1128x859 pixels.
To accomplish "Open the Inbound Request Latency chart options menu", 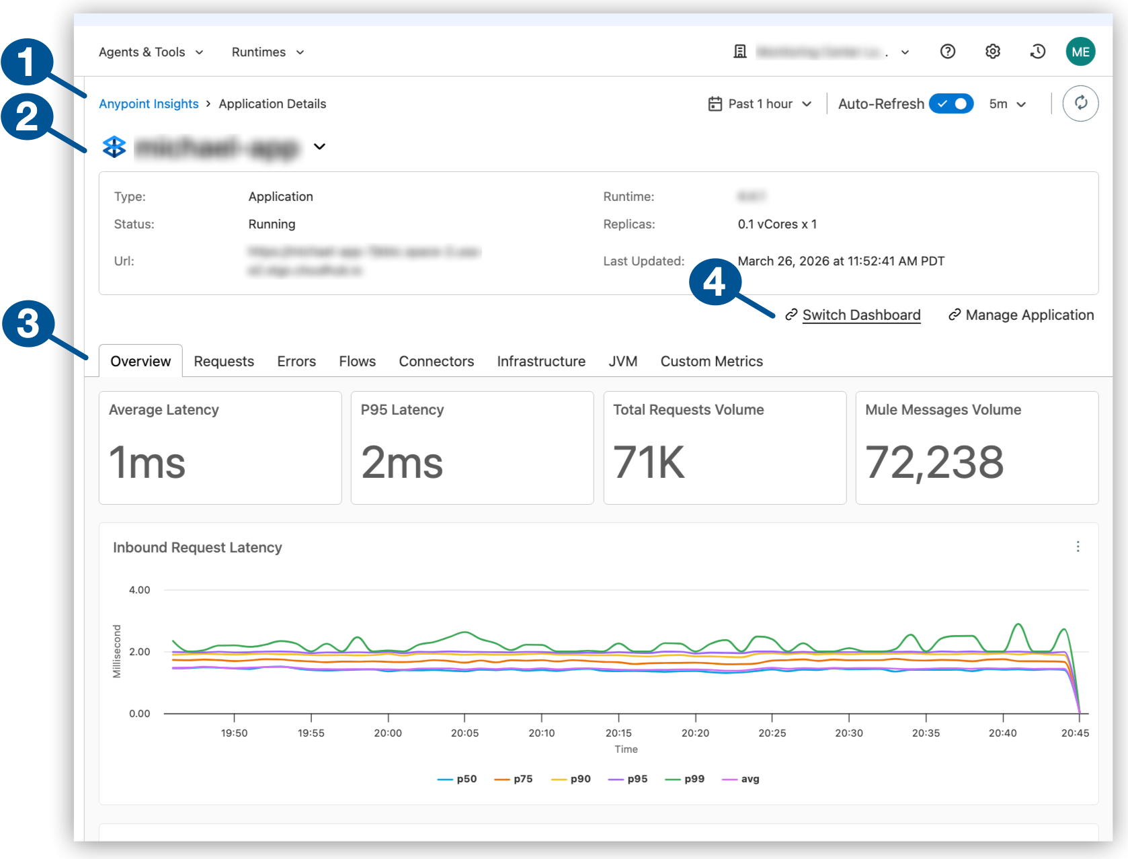I will pyautogui.click(x=1078, y=547).
